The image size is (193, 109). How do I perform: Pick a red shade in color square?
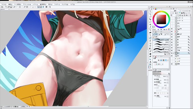161,20
